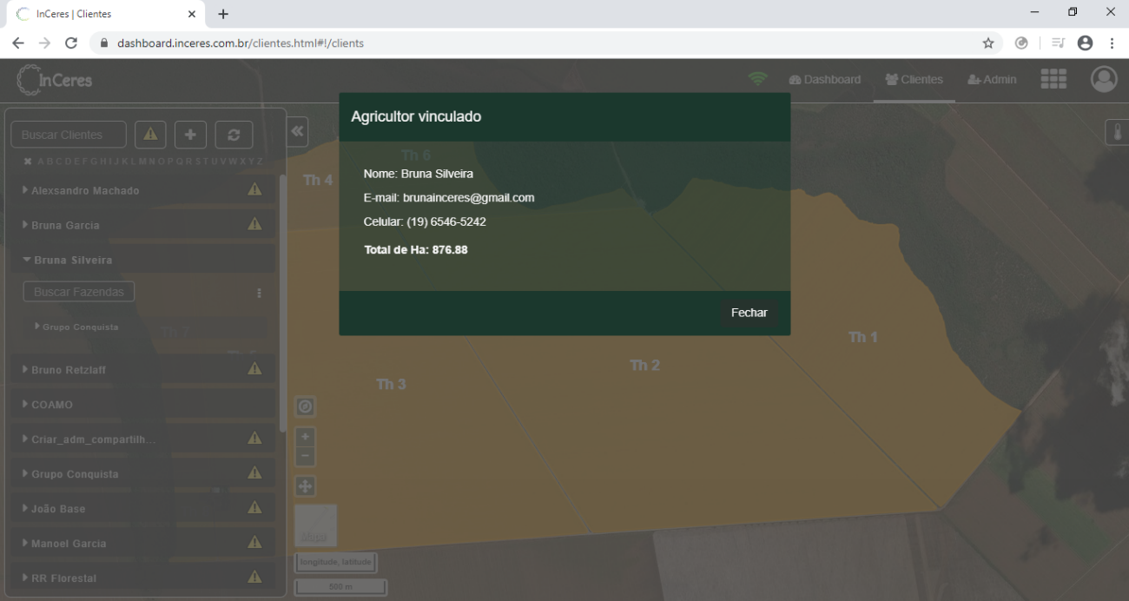This screenshot has width=1129, height=601.
Task: Open a new browser tab
Action: [x=223, y=14]
